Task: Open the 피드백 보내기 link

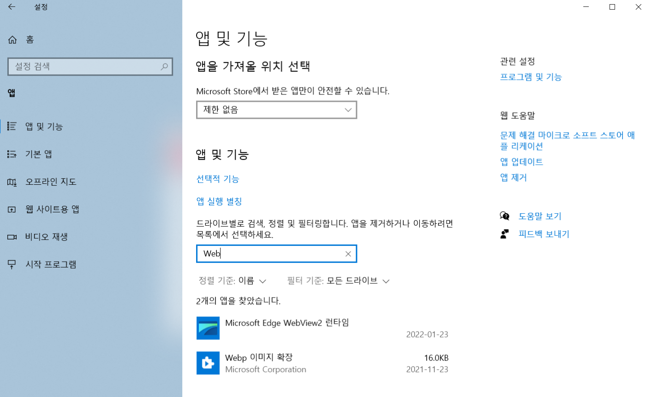Action: coord(544,234)
